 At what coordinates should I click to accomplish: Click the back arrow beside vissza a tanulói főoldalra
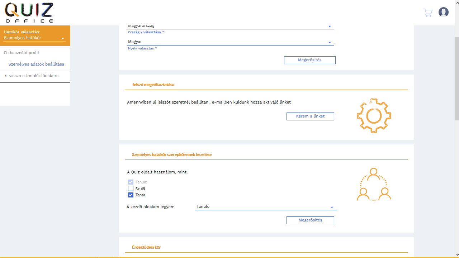point(5,76)
